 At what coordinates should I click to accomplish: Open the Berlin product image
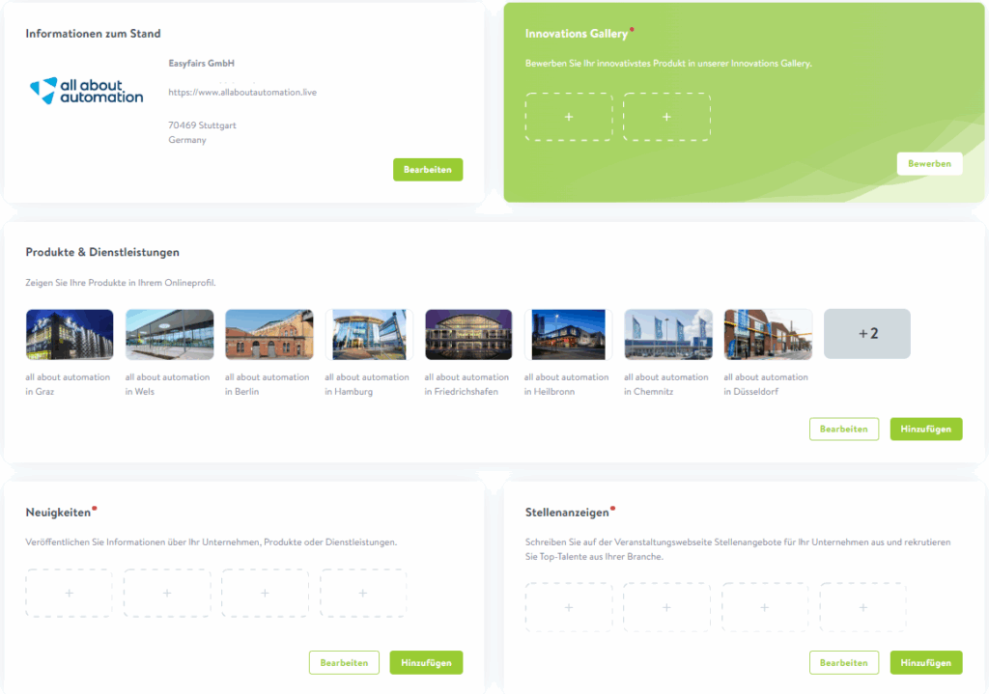pyautogui.click(x=268, y=334)
